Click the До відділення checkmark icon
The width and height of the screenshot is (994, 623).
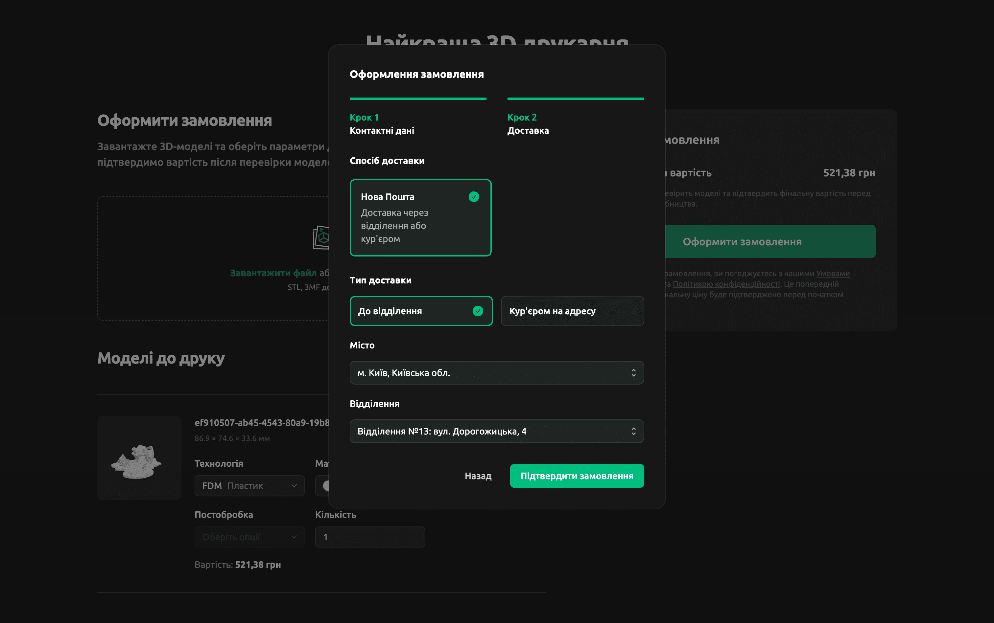click(477, 311)
